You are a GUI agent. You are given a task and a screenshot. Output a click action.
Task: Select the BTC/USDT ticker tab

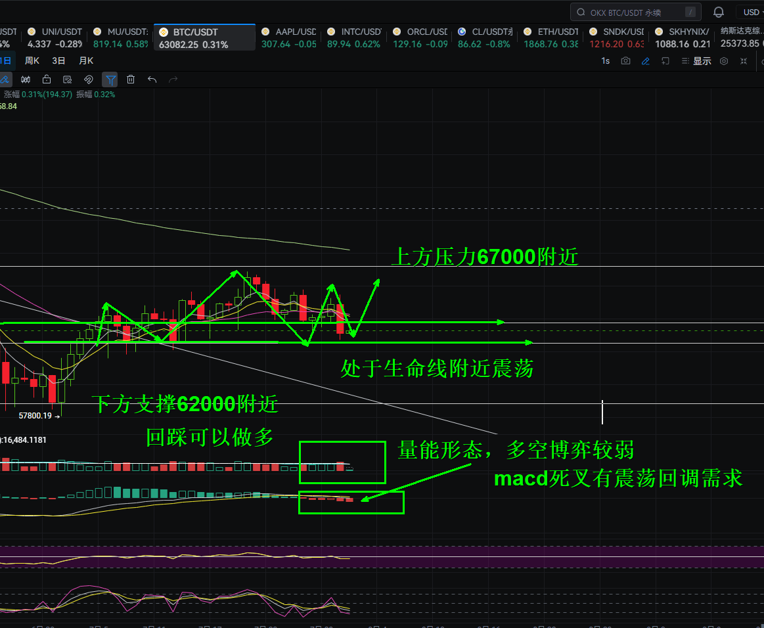click(205, 37)
